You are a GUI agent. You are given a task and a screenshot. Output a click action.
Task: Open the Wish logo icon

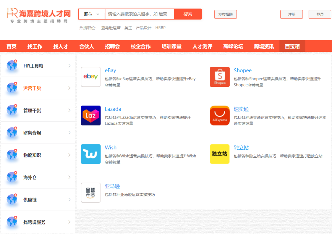tap(91, 154)
